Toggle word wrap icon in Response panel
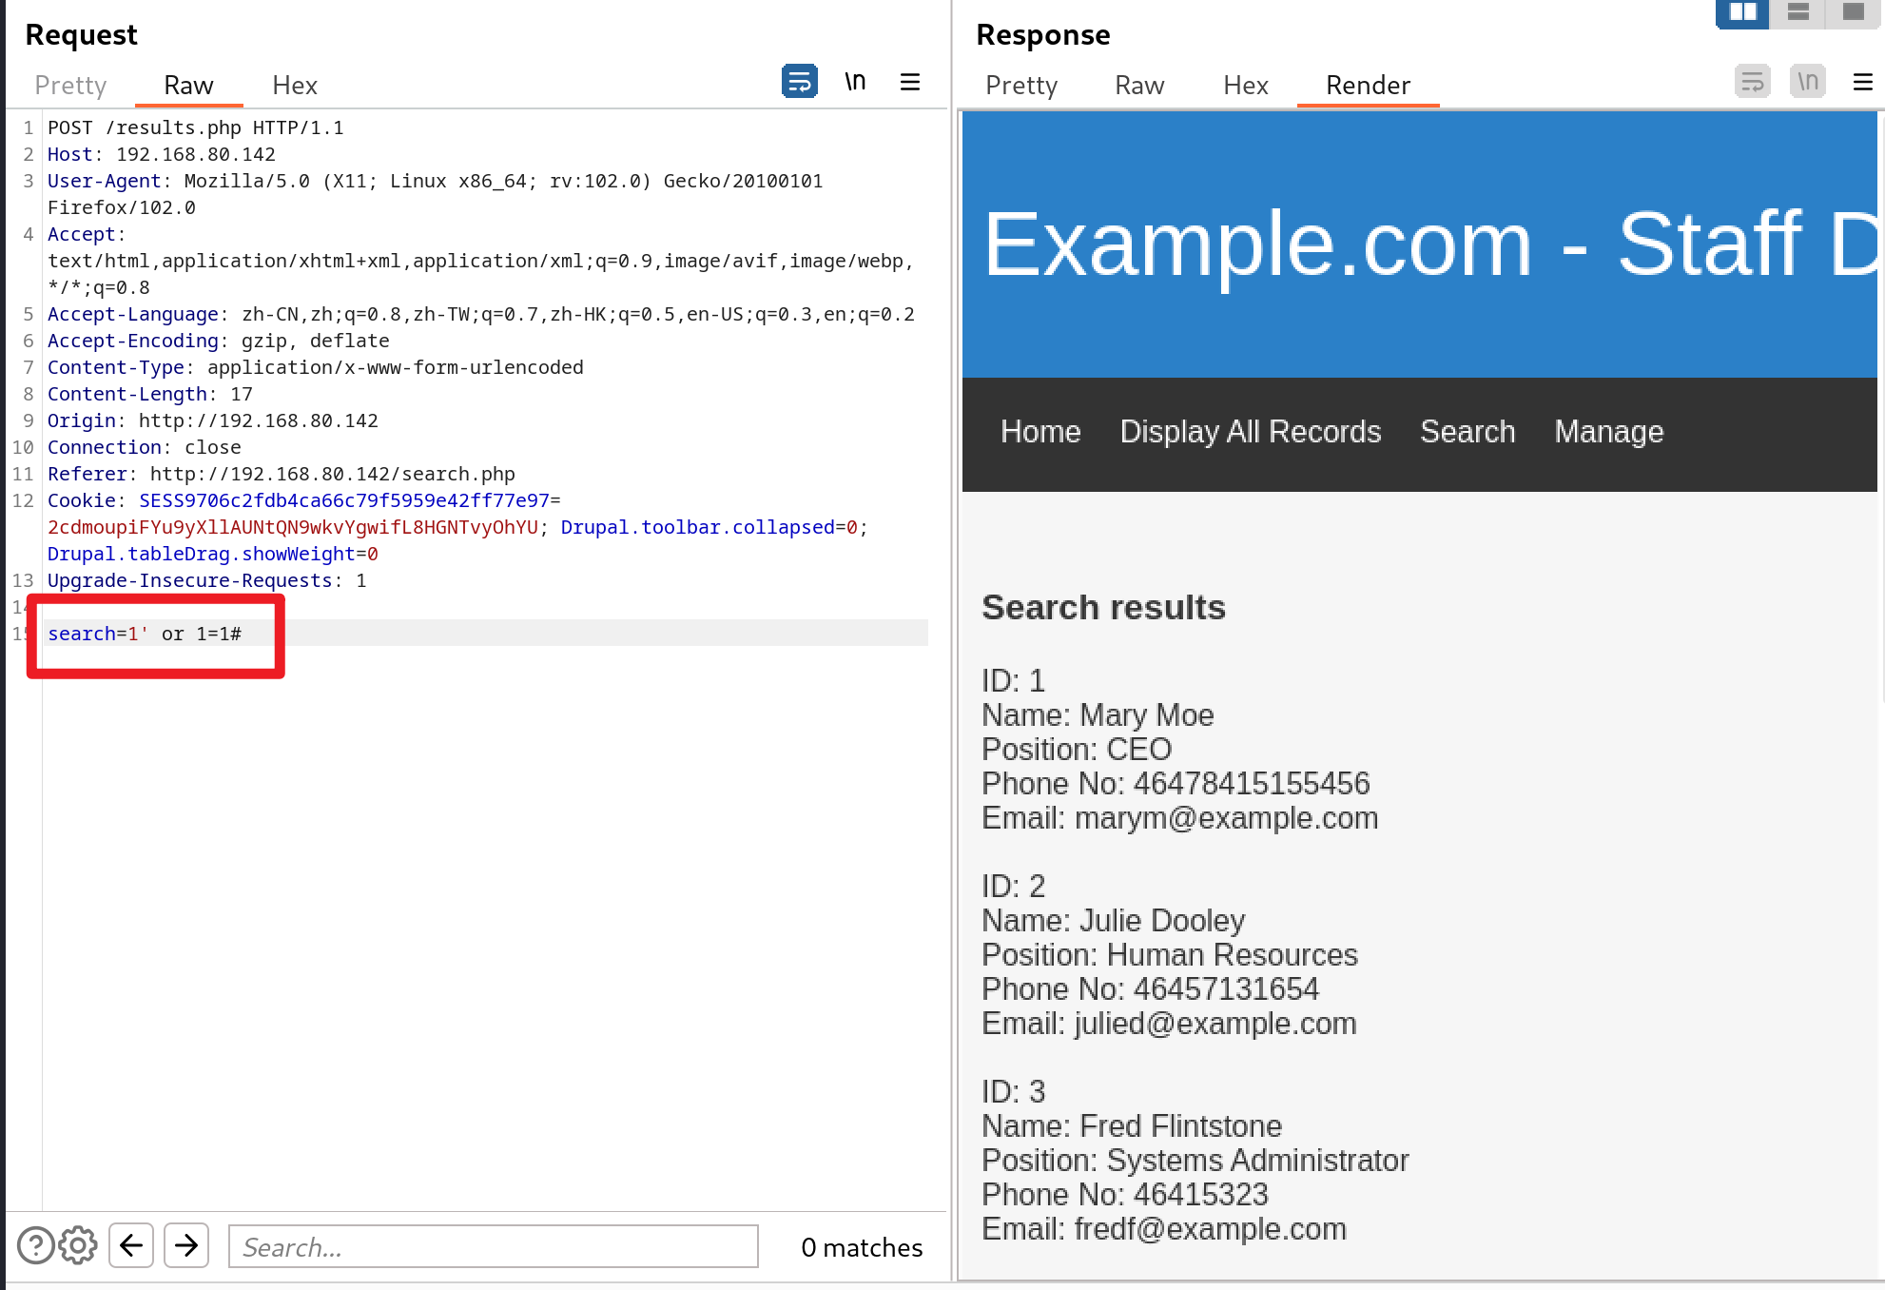The height and width of the screenshot is (1290, 1885). [x=1752, y=82]
